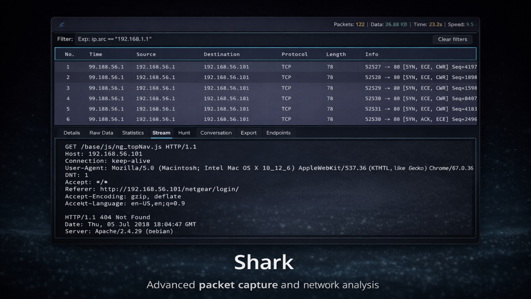This screenshot has height=299, width=531.
Task: Switch to the Raw Data tab
Action: coord(101,133)
